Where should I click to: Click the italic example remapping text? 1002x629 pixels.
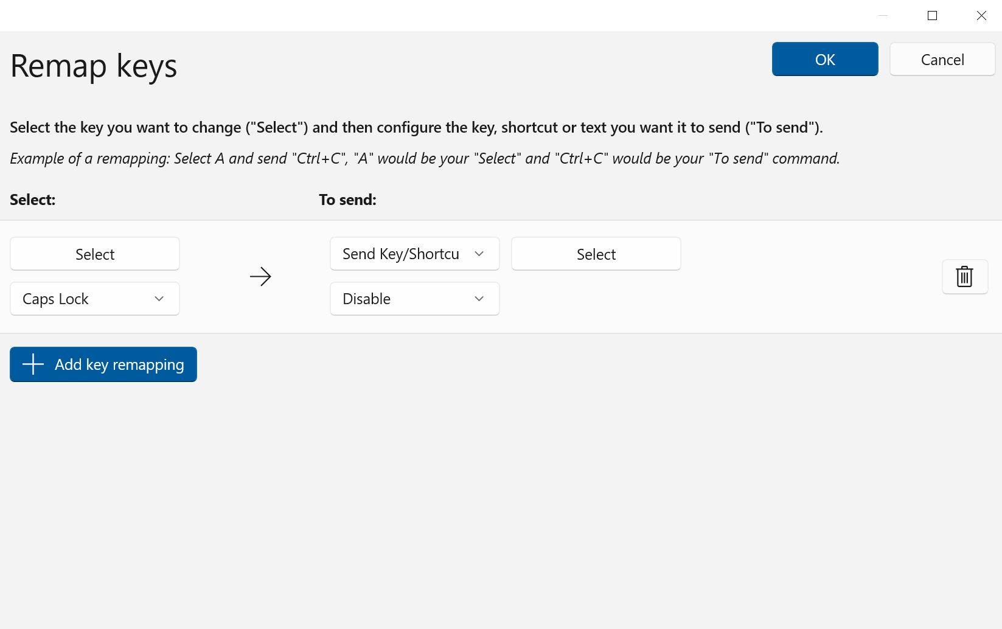[x=425, y=158]
